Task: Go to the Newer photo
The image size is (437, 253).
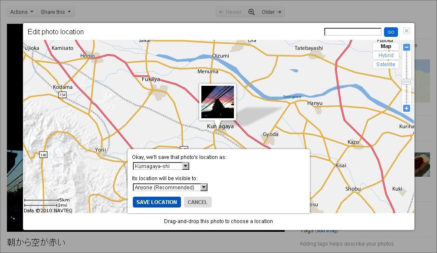Action: [x=230, y=12]
